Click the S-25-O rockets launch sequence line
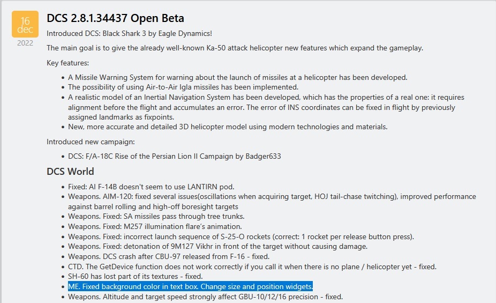The image size is (496, 303). 241,237
